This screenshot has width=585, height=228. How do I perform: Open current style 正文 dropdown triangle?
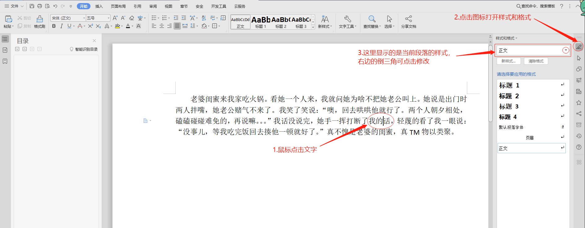coord(566,50)
